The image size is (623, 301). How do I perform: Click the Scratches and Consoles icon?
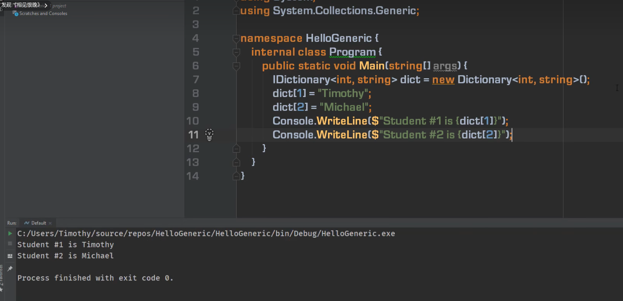coord(15,13)
